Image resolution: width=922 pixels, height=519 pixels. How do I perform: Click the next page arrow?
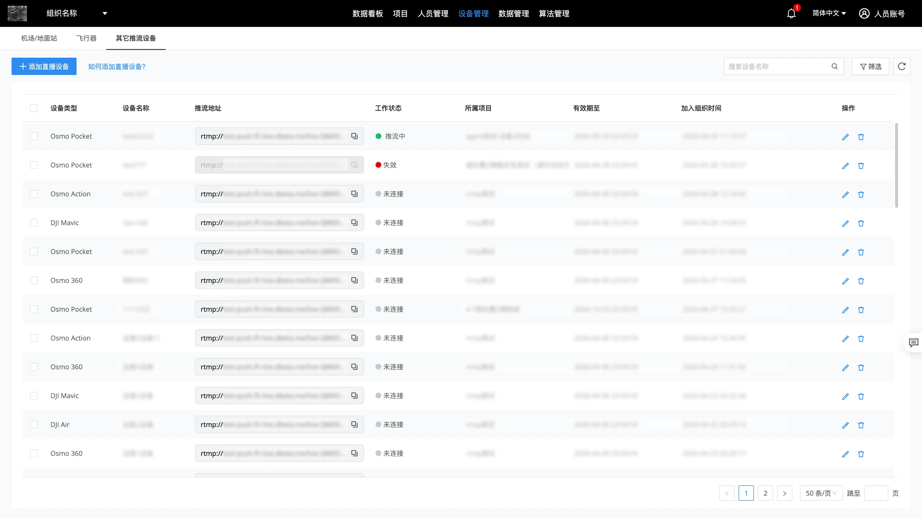point(785,493)
